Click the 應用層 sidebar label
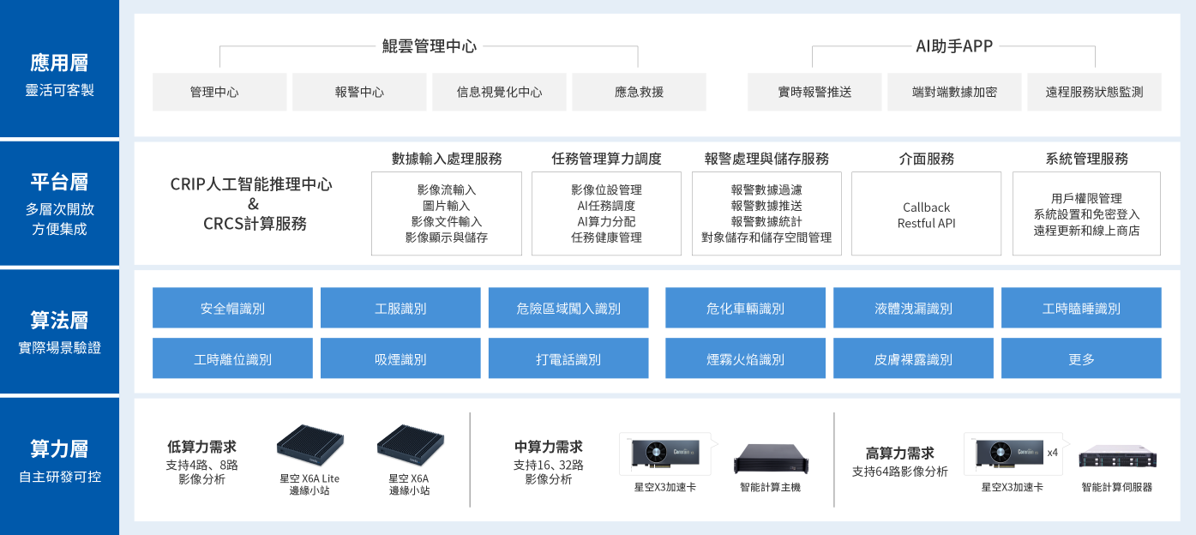 click(59, 62)
